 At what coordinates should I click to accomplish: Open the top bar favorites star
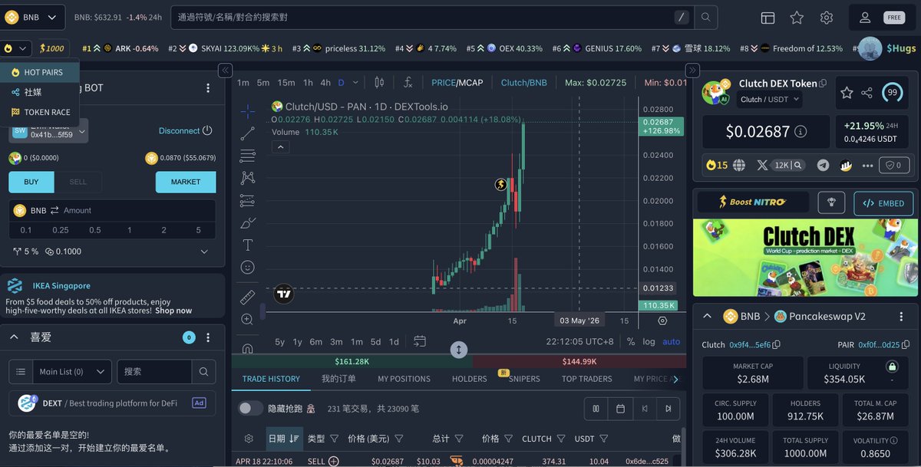click(x=797, y=18)
